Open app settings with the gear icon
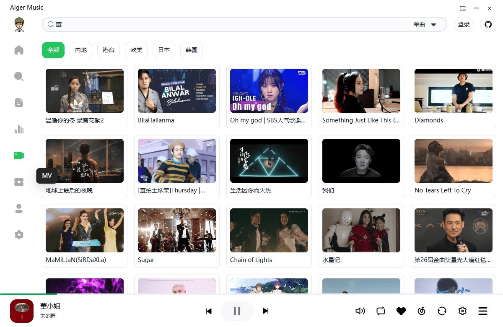Image resolution: width=503 pixels, height=327 pixels. point(19,235)
